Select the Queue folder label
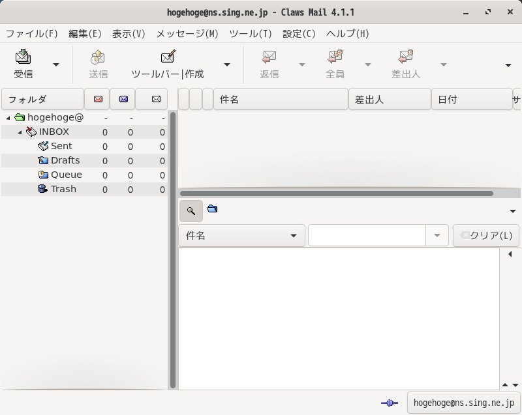 67,175
